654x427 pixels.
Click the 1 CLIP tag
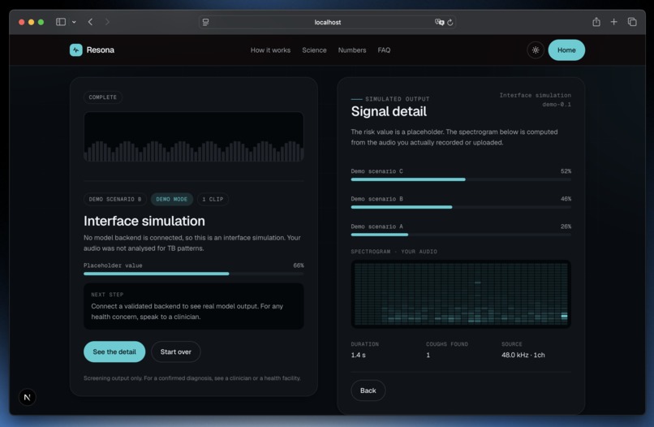(213, 199)
